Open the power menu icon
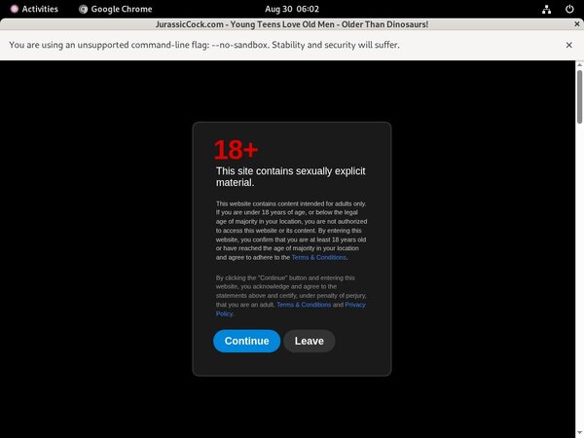This screenshot has width=584, height=438. (x=568, y=9)
